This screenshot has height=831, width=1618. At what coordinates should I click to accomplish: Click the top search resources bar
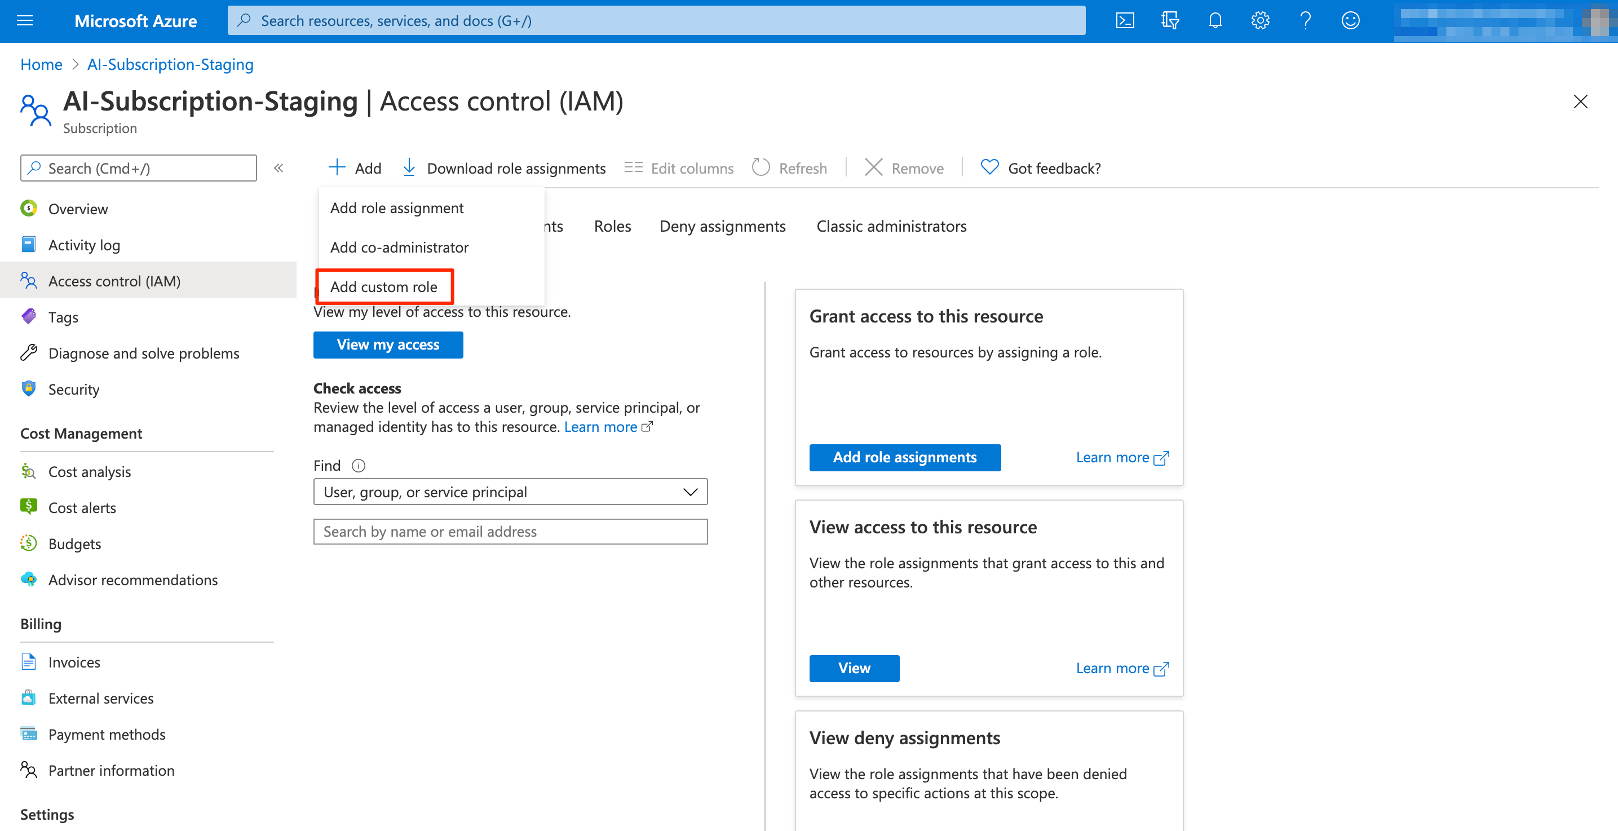(x=656, y=21)
